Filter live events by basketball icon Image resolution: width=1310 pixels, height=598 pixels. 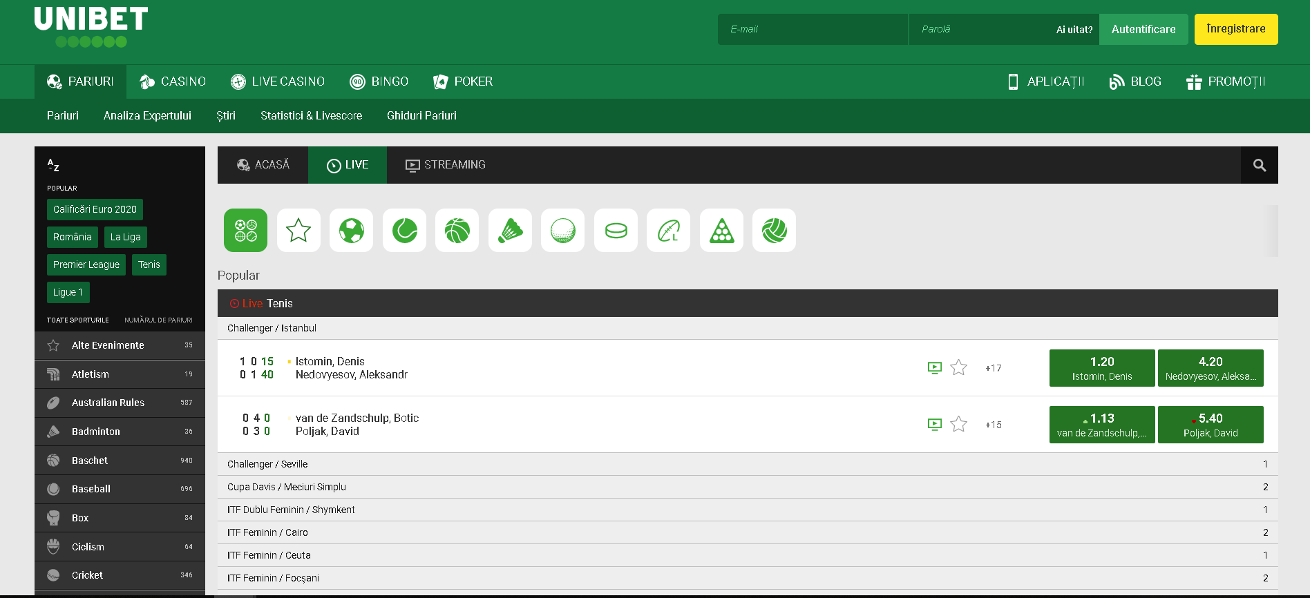point(457,230)
